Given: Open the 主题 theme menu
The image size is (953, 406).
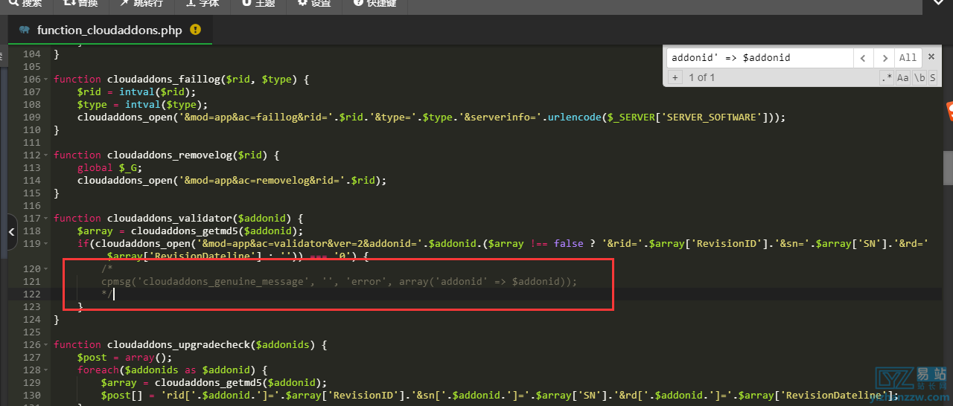Looking at the screenshot, I should (x=258, y=4).
